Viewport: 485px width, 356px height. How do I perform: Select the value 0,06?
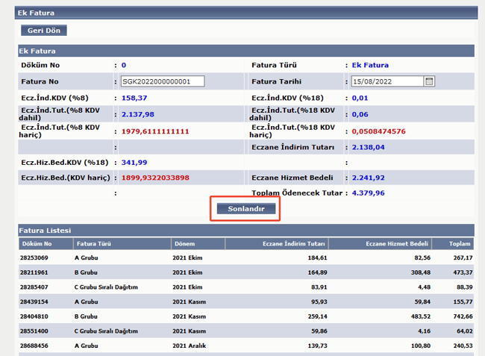[360, 114]
